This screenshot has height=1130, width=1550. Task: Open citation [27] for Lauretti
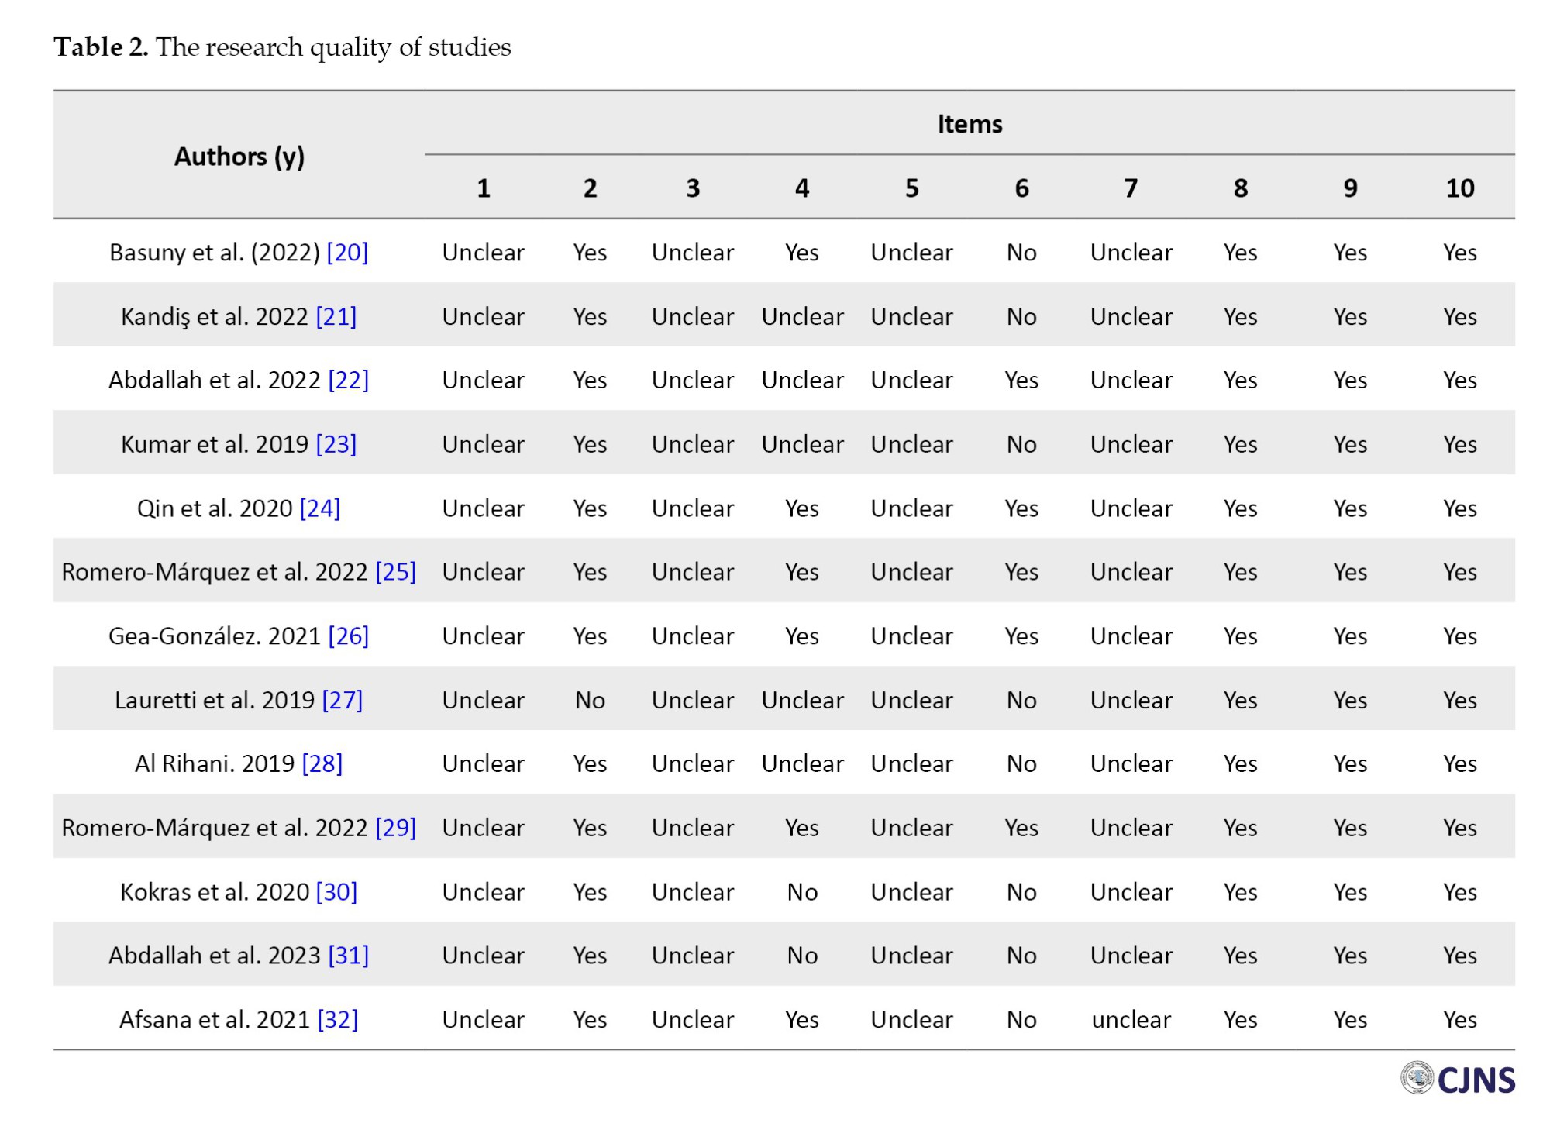click(x=342, y=701)
